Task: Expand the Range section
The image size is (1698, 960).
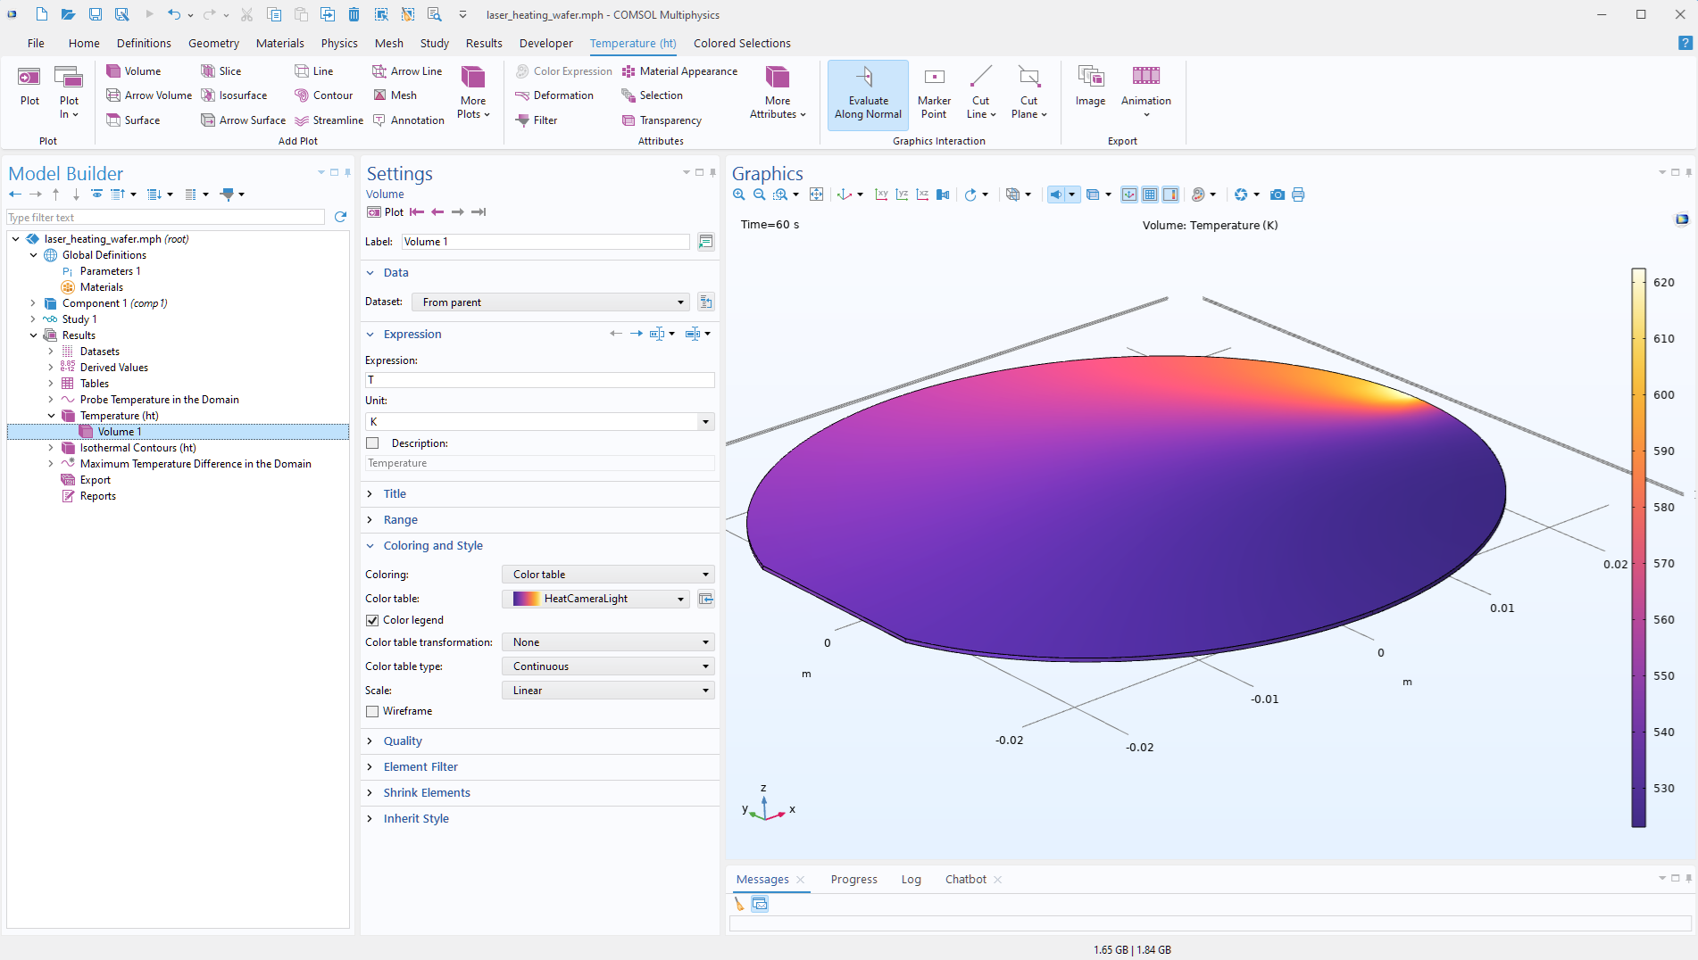Action: [400, 520]
